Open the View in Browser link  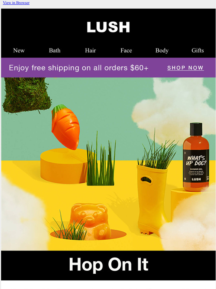16,3
